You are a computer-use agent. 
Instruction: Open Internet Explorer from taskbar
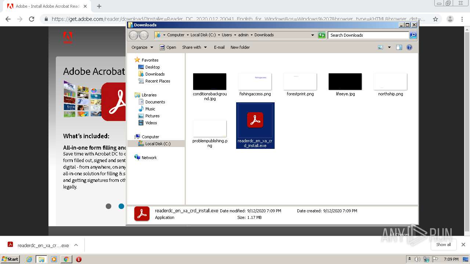click(29, 259)
